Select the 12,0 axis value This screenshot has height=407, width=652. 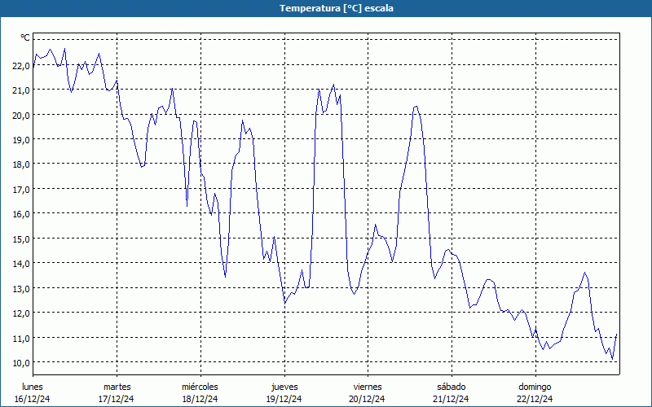[x=21, y=313]
